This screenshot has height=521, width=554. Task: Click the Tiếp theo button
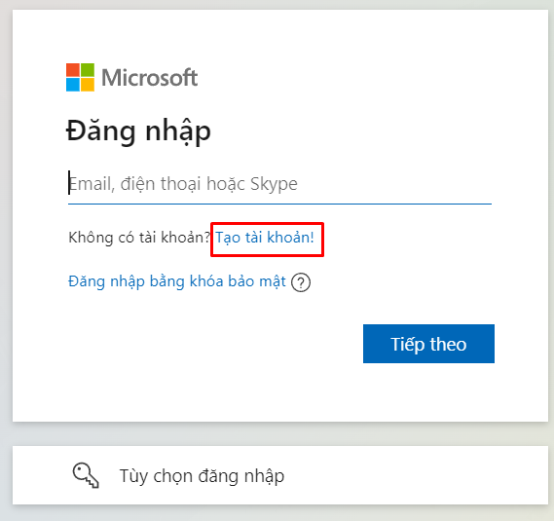click(x=428, y=344)
